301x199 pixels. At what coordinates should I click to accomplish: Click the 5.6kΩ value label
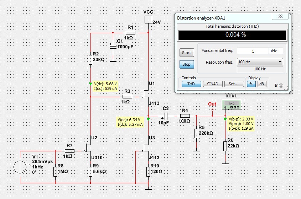[99, 171]
